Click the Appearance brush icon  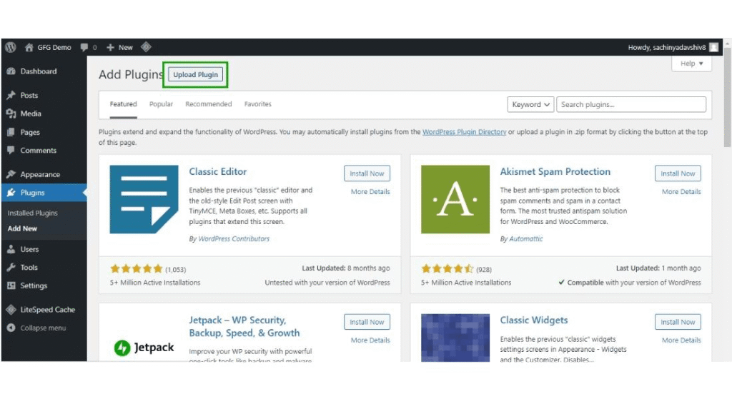11,174
